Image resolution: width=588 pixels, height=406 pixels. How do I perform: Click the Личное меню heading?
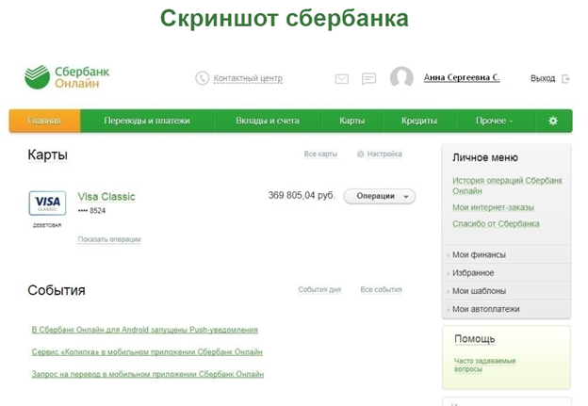pos(485,158)
